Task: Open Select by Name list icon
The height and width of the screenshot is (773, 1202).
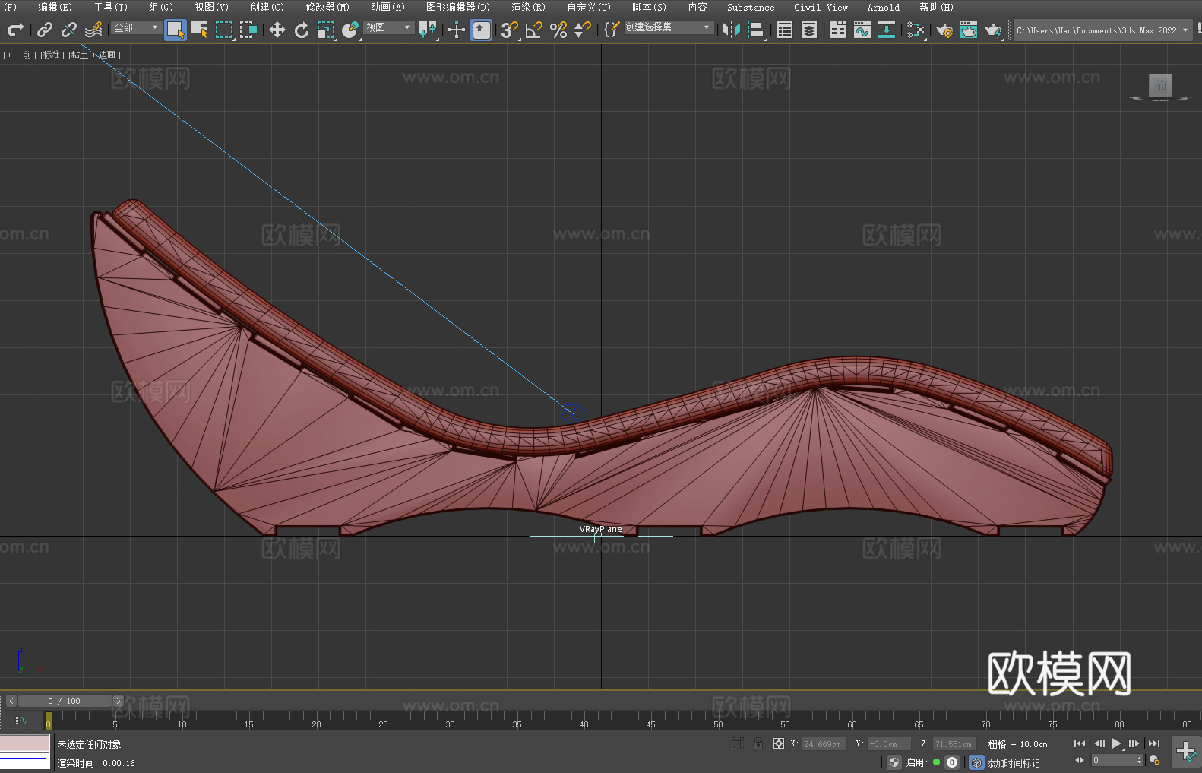Action: 200,30
